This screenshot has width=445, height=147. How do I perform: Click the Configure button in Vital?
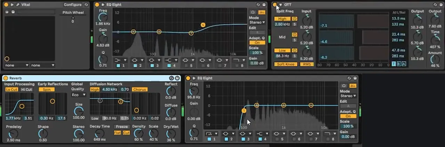click(x=73, y=5)
